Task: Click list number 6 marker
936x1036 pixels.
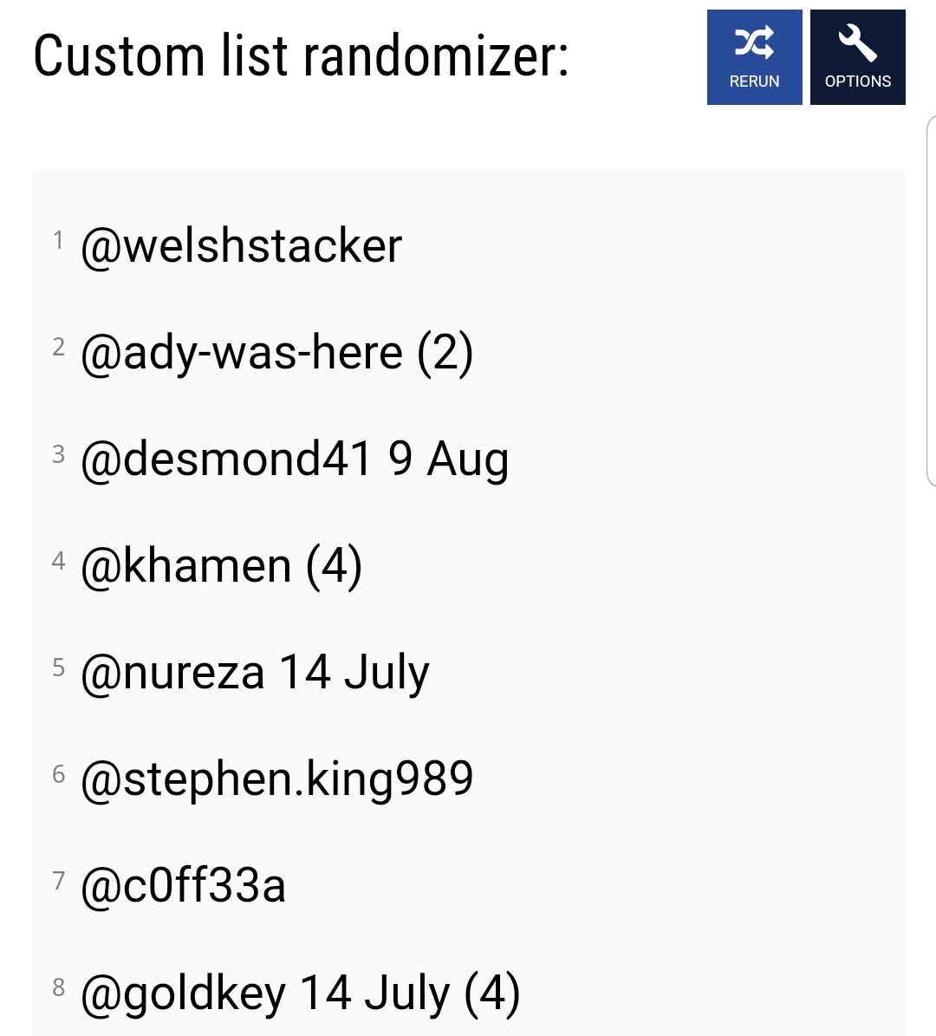Action: click(x=58, y=774)
